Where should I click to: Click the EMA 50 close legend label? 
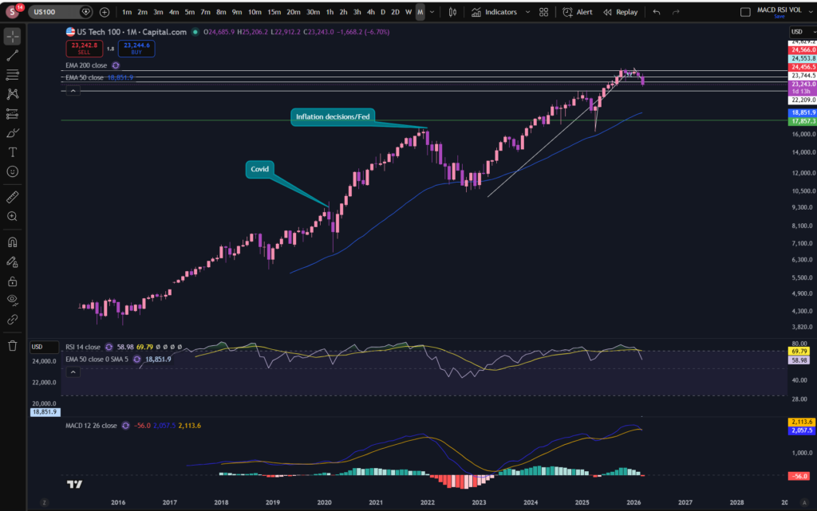(x=85, y=77)
